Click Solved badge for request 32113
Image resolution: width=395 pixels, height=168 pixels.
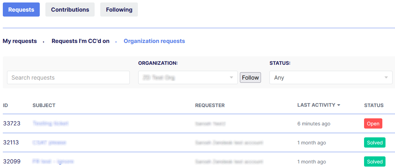tap(375, 143)
